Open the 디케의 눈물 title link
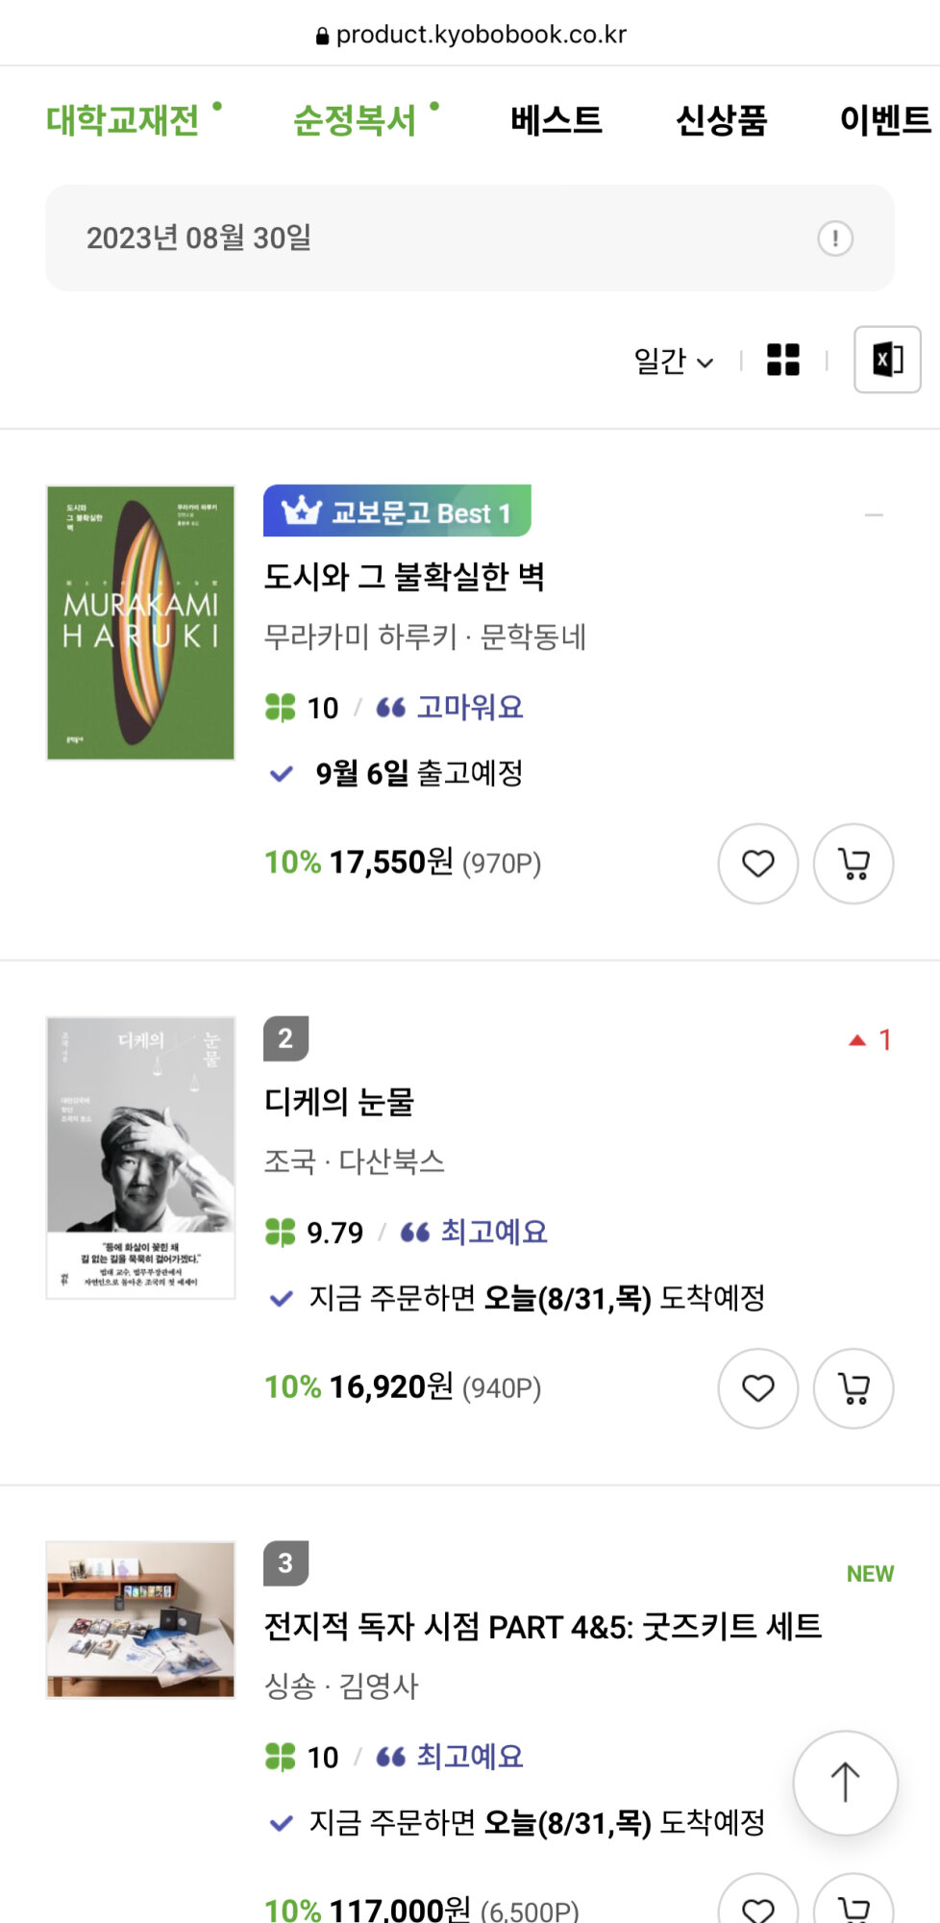 point(338,1102)
